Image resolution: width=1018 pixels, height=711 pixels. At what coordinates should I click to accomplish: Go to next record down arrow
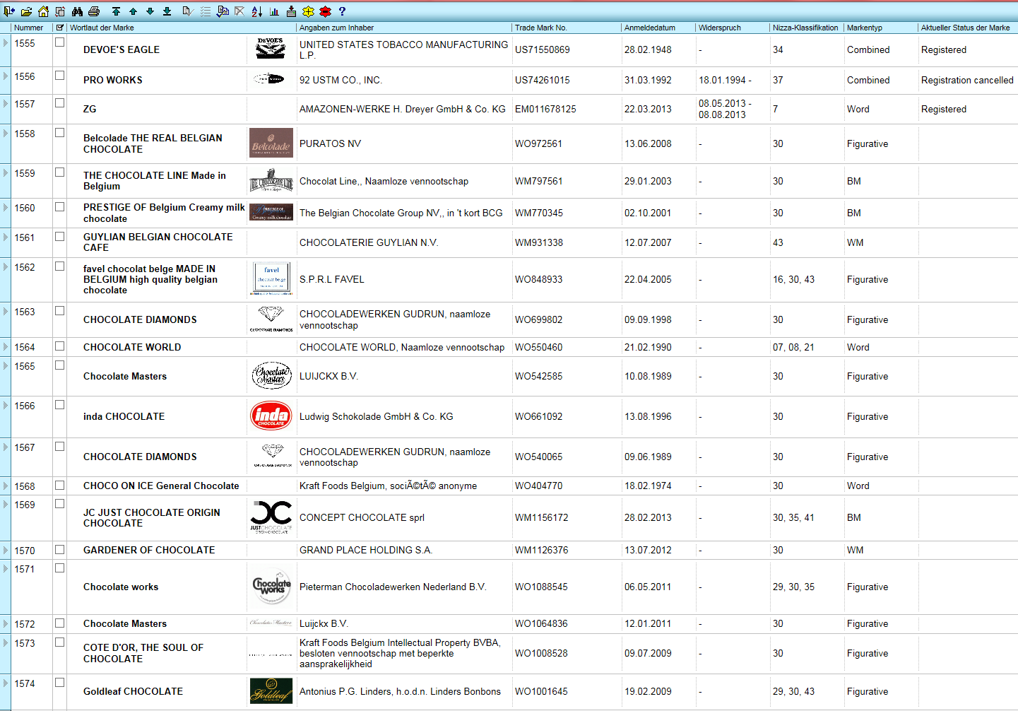(x=150, y=11)
